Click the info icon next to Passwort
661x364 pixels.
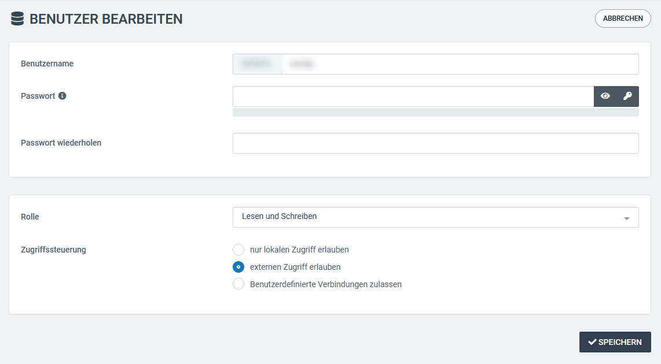(x=63, y=96)
